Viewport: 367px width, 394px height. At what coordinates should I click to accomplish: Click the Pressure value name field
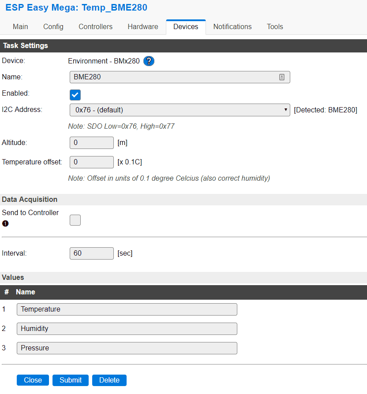(x=127, y=348)
